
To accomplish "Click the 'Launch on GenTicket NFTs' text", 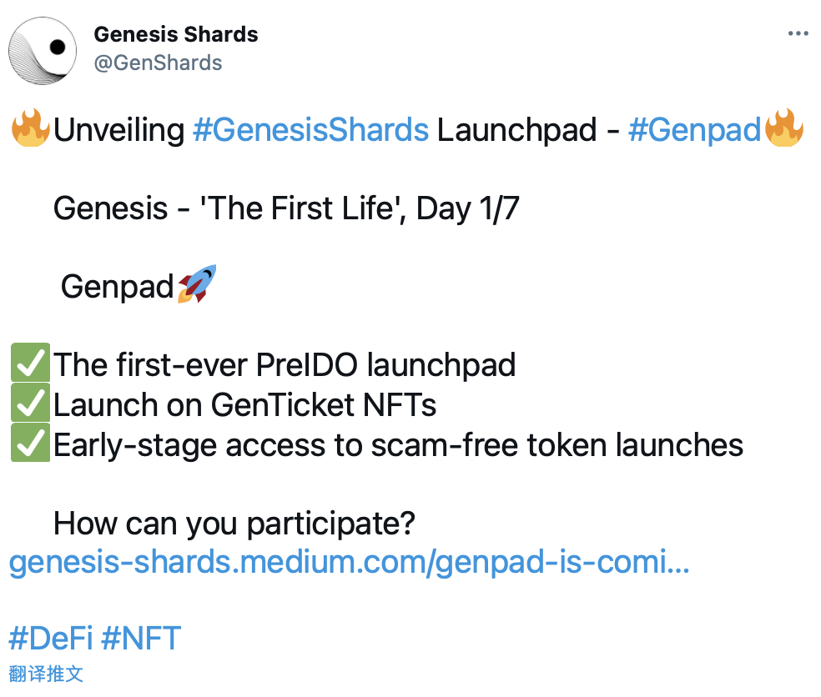I will [245, 405].
